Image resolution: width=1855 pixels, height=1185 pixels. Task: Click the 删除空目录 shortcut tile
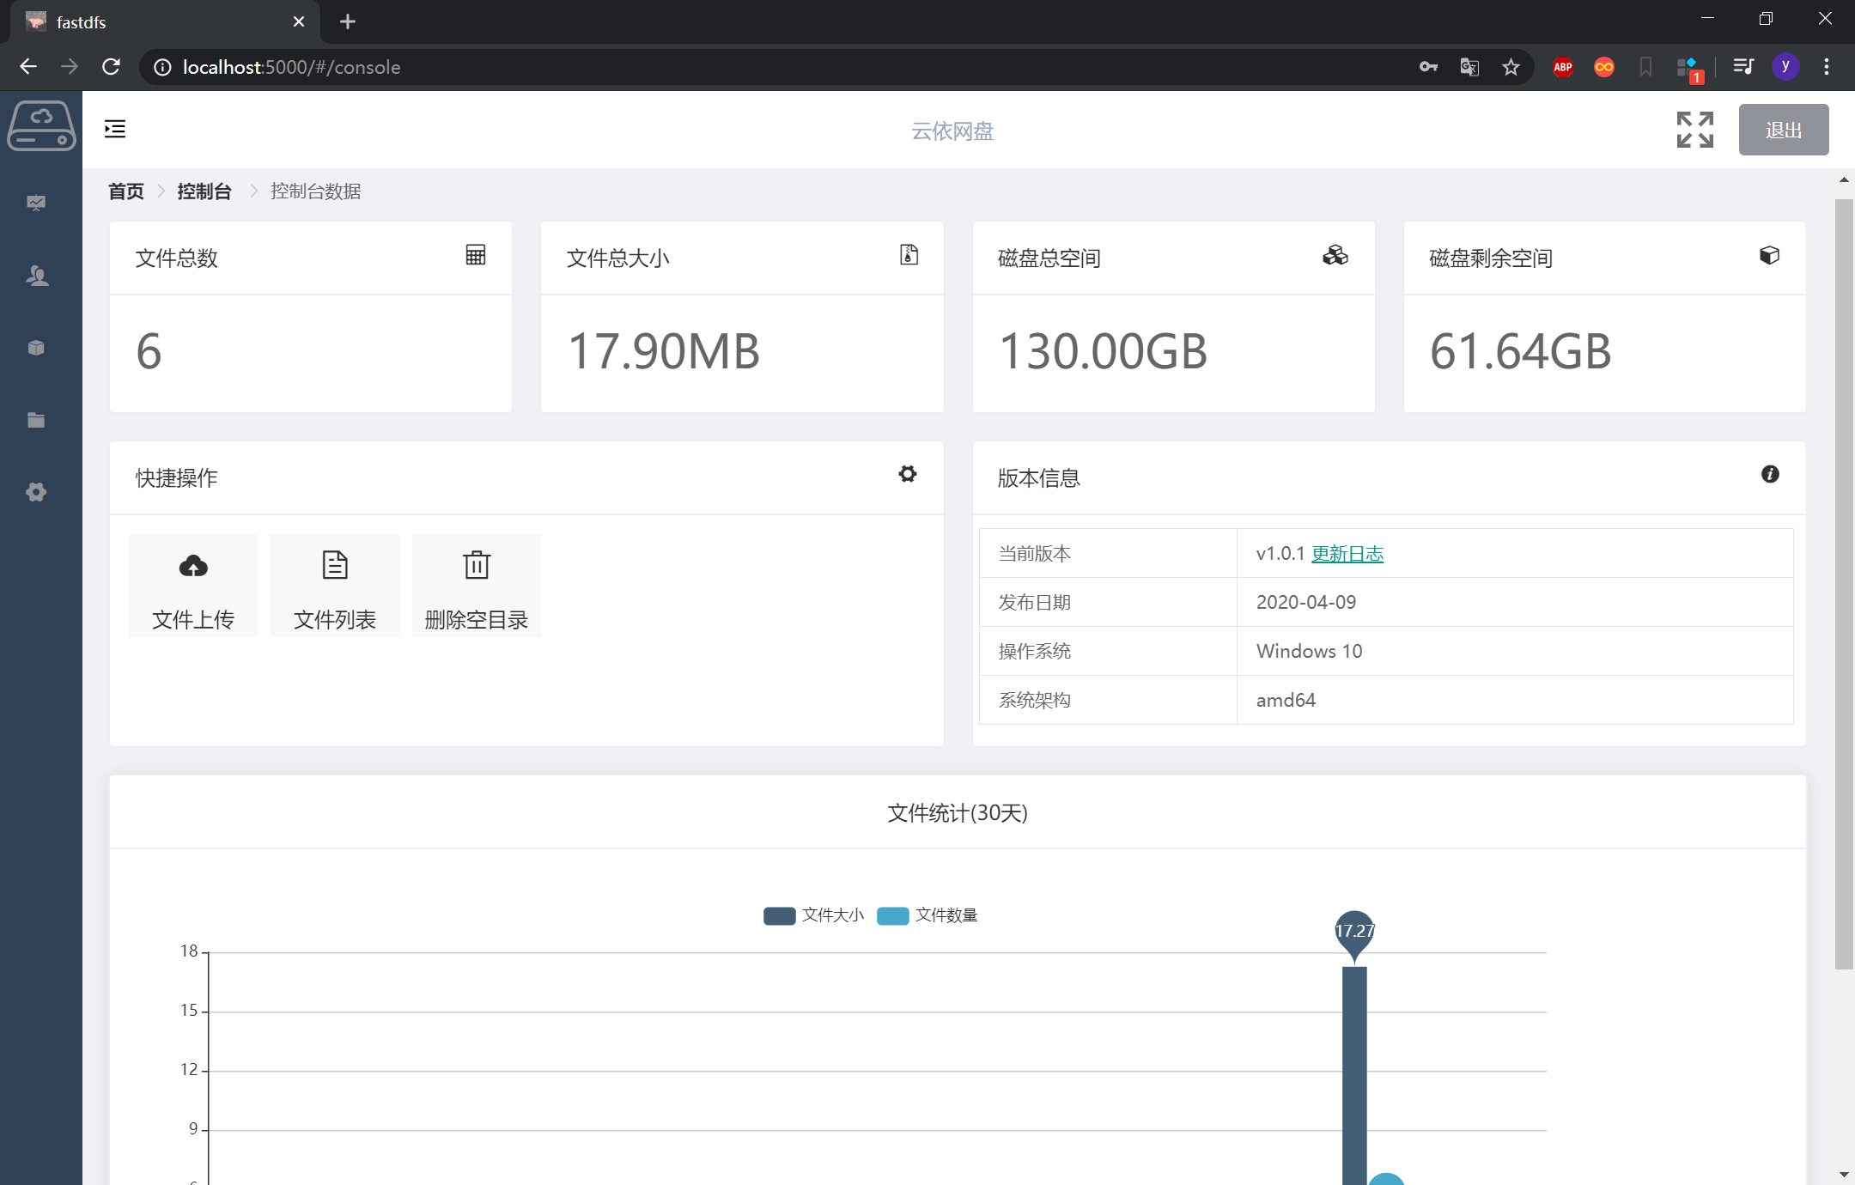[x=477, y=586]
